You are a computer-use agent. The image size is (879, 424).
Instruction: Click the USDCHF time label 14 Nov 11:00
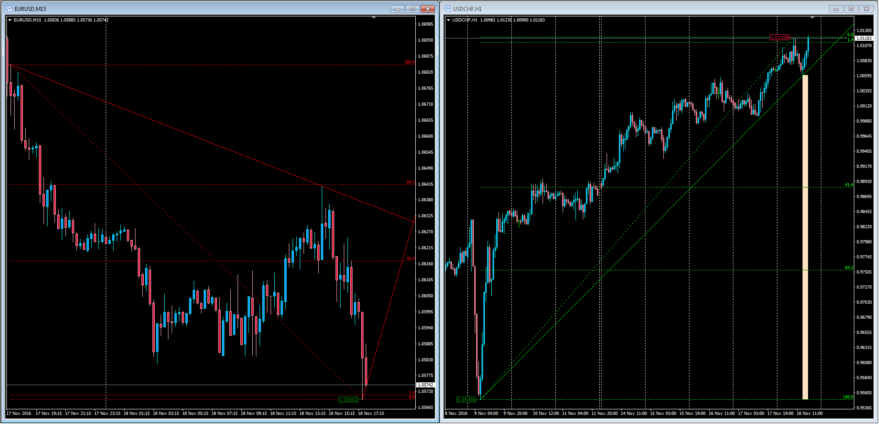[634, 413]
